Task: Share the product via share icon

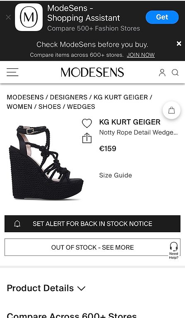Action: click(87, 138)
